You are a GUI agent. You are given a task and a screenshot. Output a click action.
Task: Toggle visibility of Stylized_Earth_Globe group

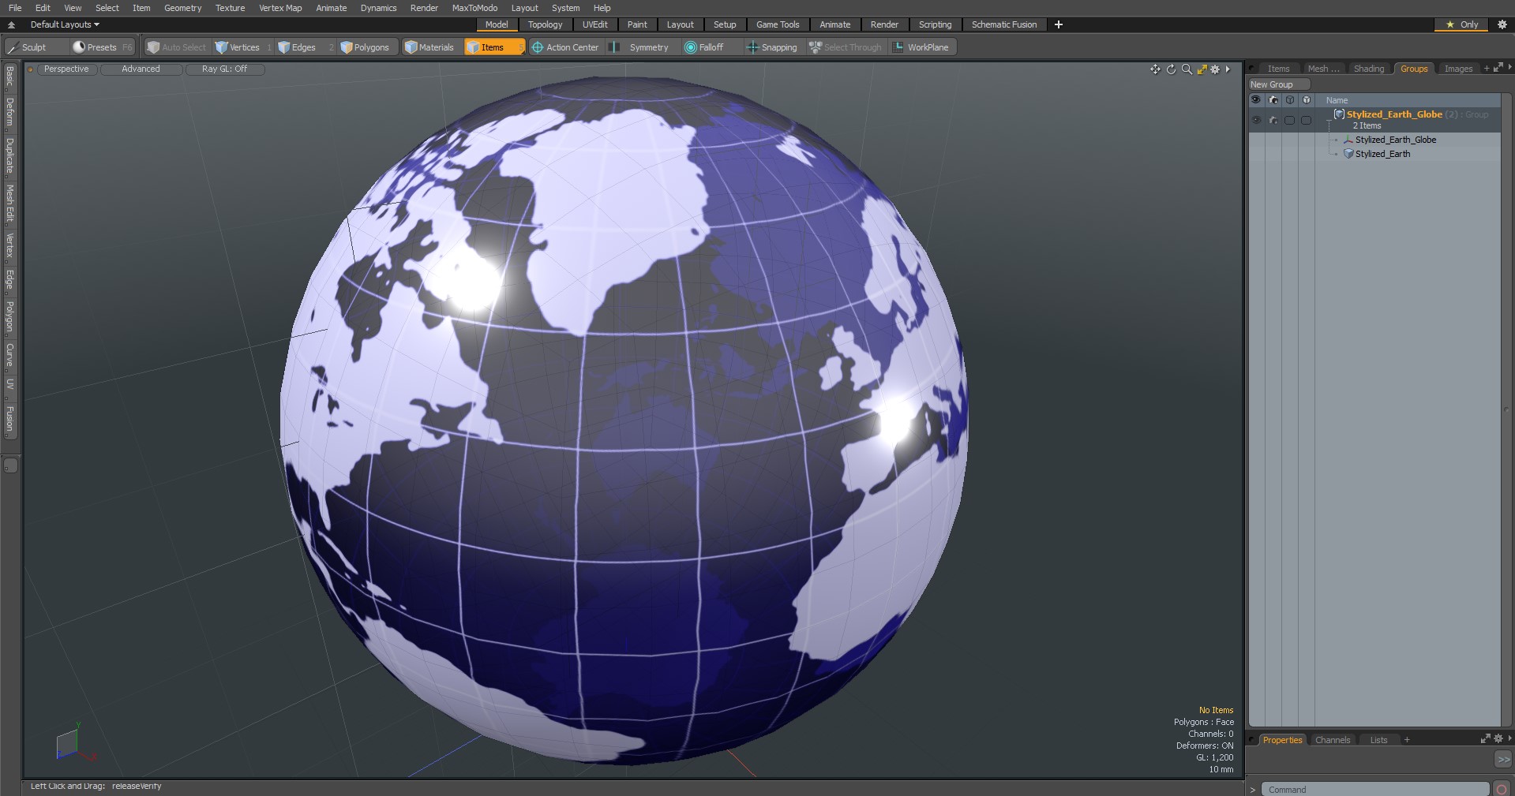[1256, 120]
